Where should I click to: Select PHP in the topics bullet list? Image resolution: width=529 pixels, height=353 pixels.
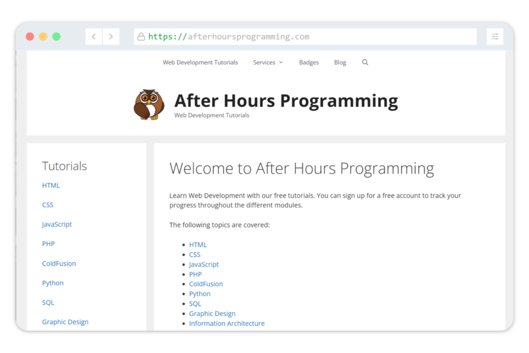tap(195, 274)
